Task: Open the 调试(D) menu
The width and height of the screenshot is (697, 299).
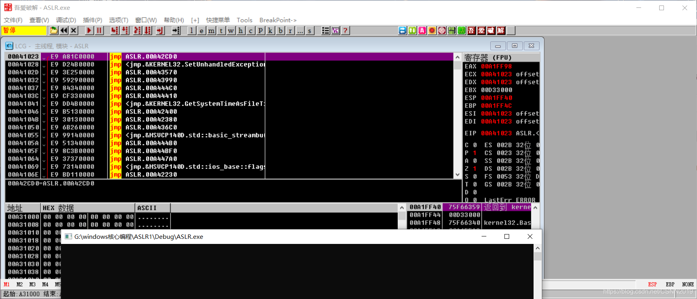Action: (x=66, y=20)
